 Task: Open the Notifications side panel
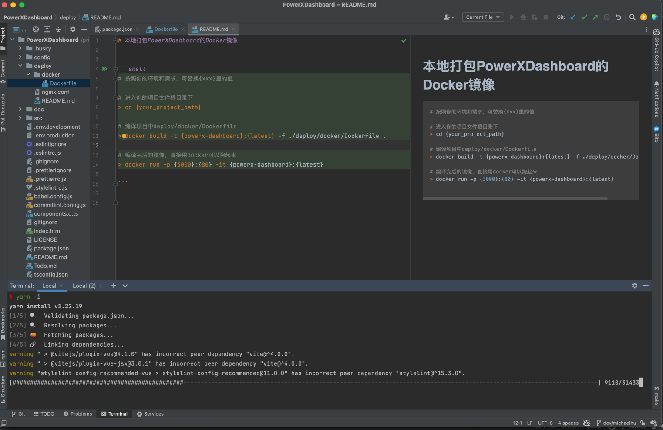coord(656,99)
